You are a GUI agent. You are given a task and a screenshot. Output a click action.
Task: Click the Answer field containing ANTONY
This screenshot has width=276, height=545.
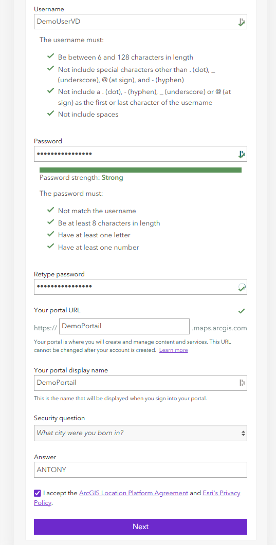140,470
